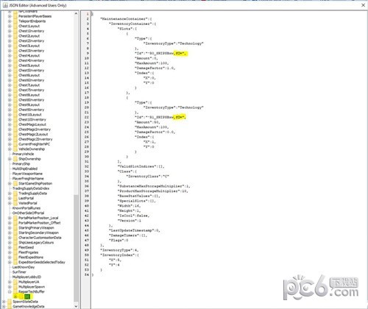
Task: Click the PersistentPlayerBases folder icon
Action: click(x=15, y=16)
